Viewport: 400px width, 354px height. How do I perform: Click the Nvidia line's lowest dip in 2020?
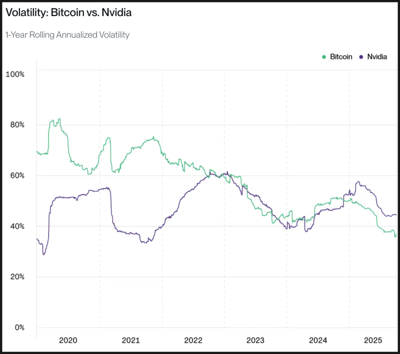(44, 254)
